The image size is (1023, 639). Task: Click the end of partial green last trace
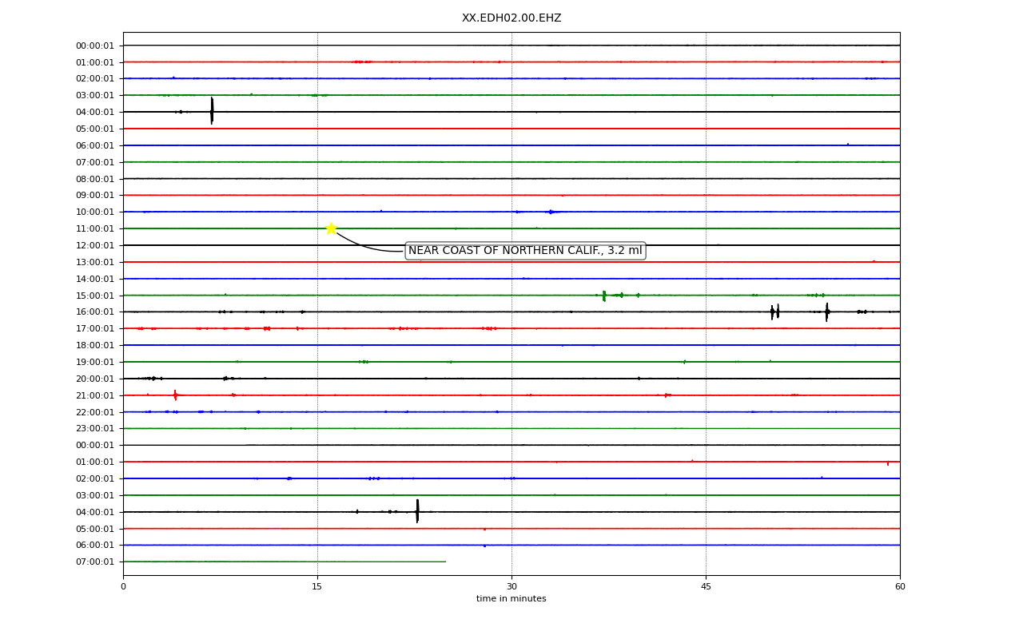pyautogui.click(x=445, y=562)
